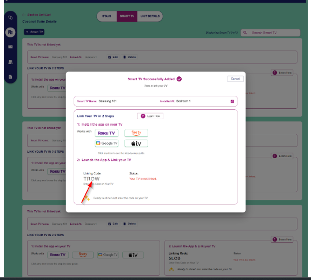Open the card-shaped icon in the sidebar
The width and height of the screenshot is (311, 280).
(10, 47)
